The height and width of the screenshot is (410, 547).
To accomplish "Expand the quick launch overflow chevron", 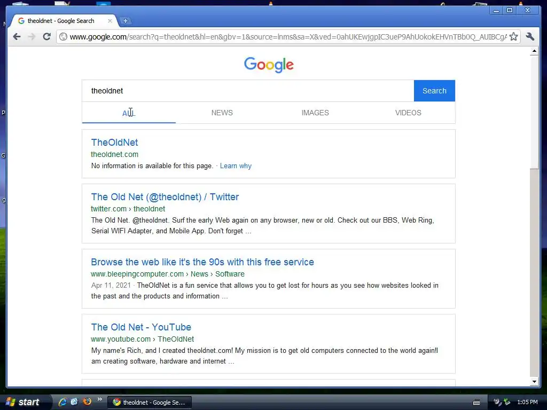I will click(100, 399).
